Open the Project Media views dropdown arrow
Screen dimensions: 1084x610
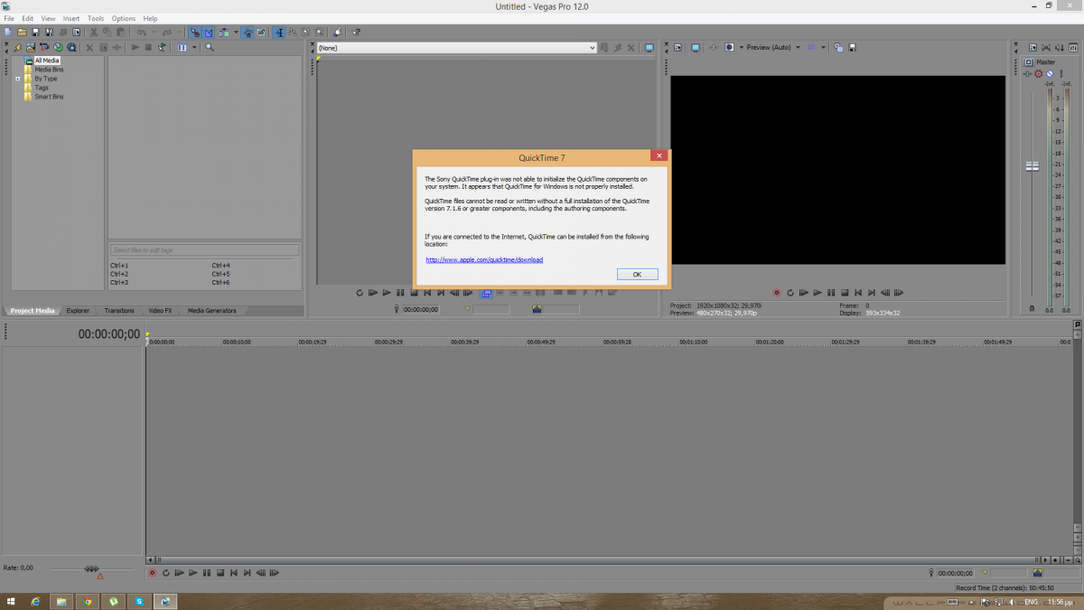pyautogui.click(x=194, y=47)
